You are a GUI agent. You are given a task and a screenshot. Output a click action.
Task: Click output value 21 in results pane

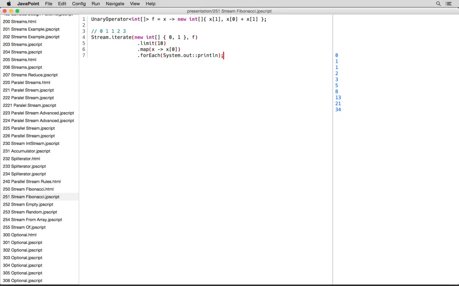(x=338, y=104)
